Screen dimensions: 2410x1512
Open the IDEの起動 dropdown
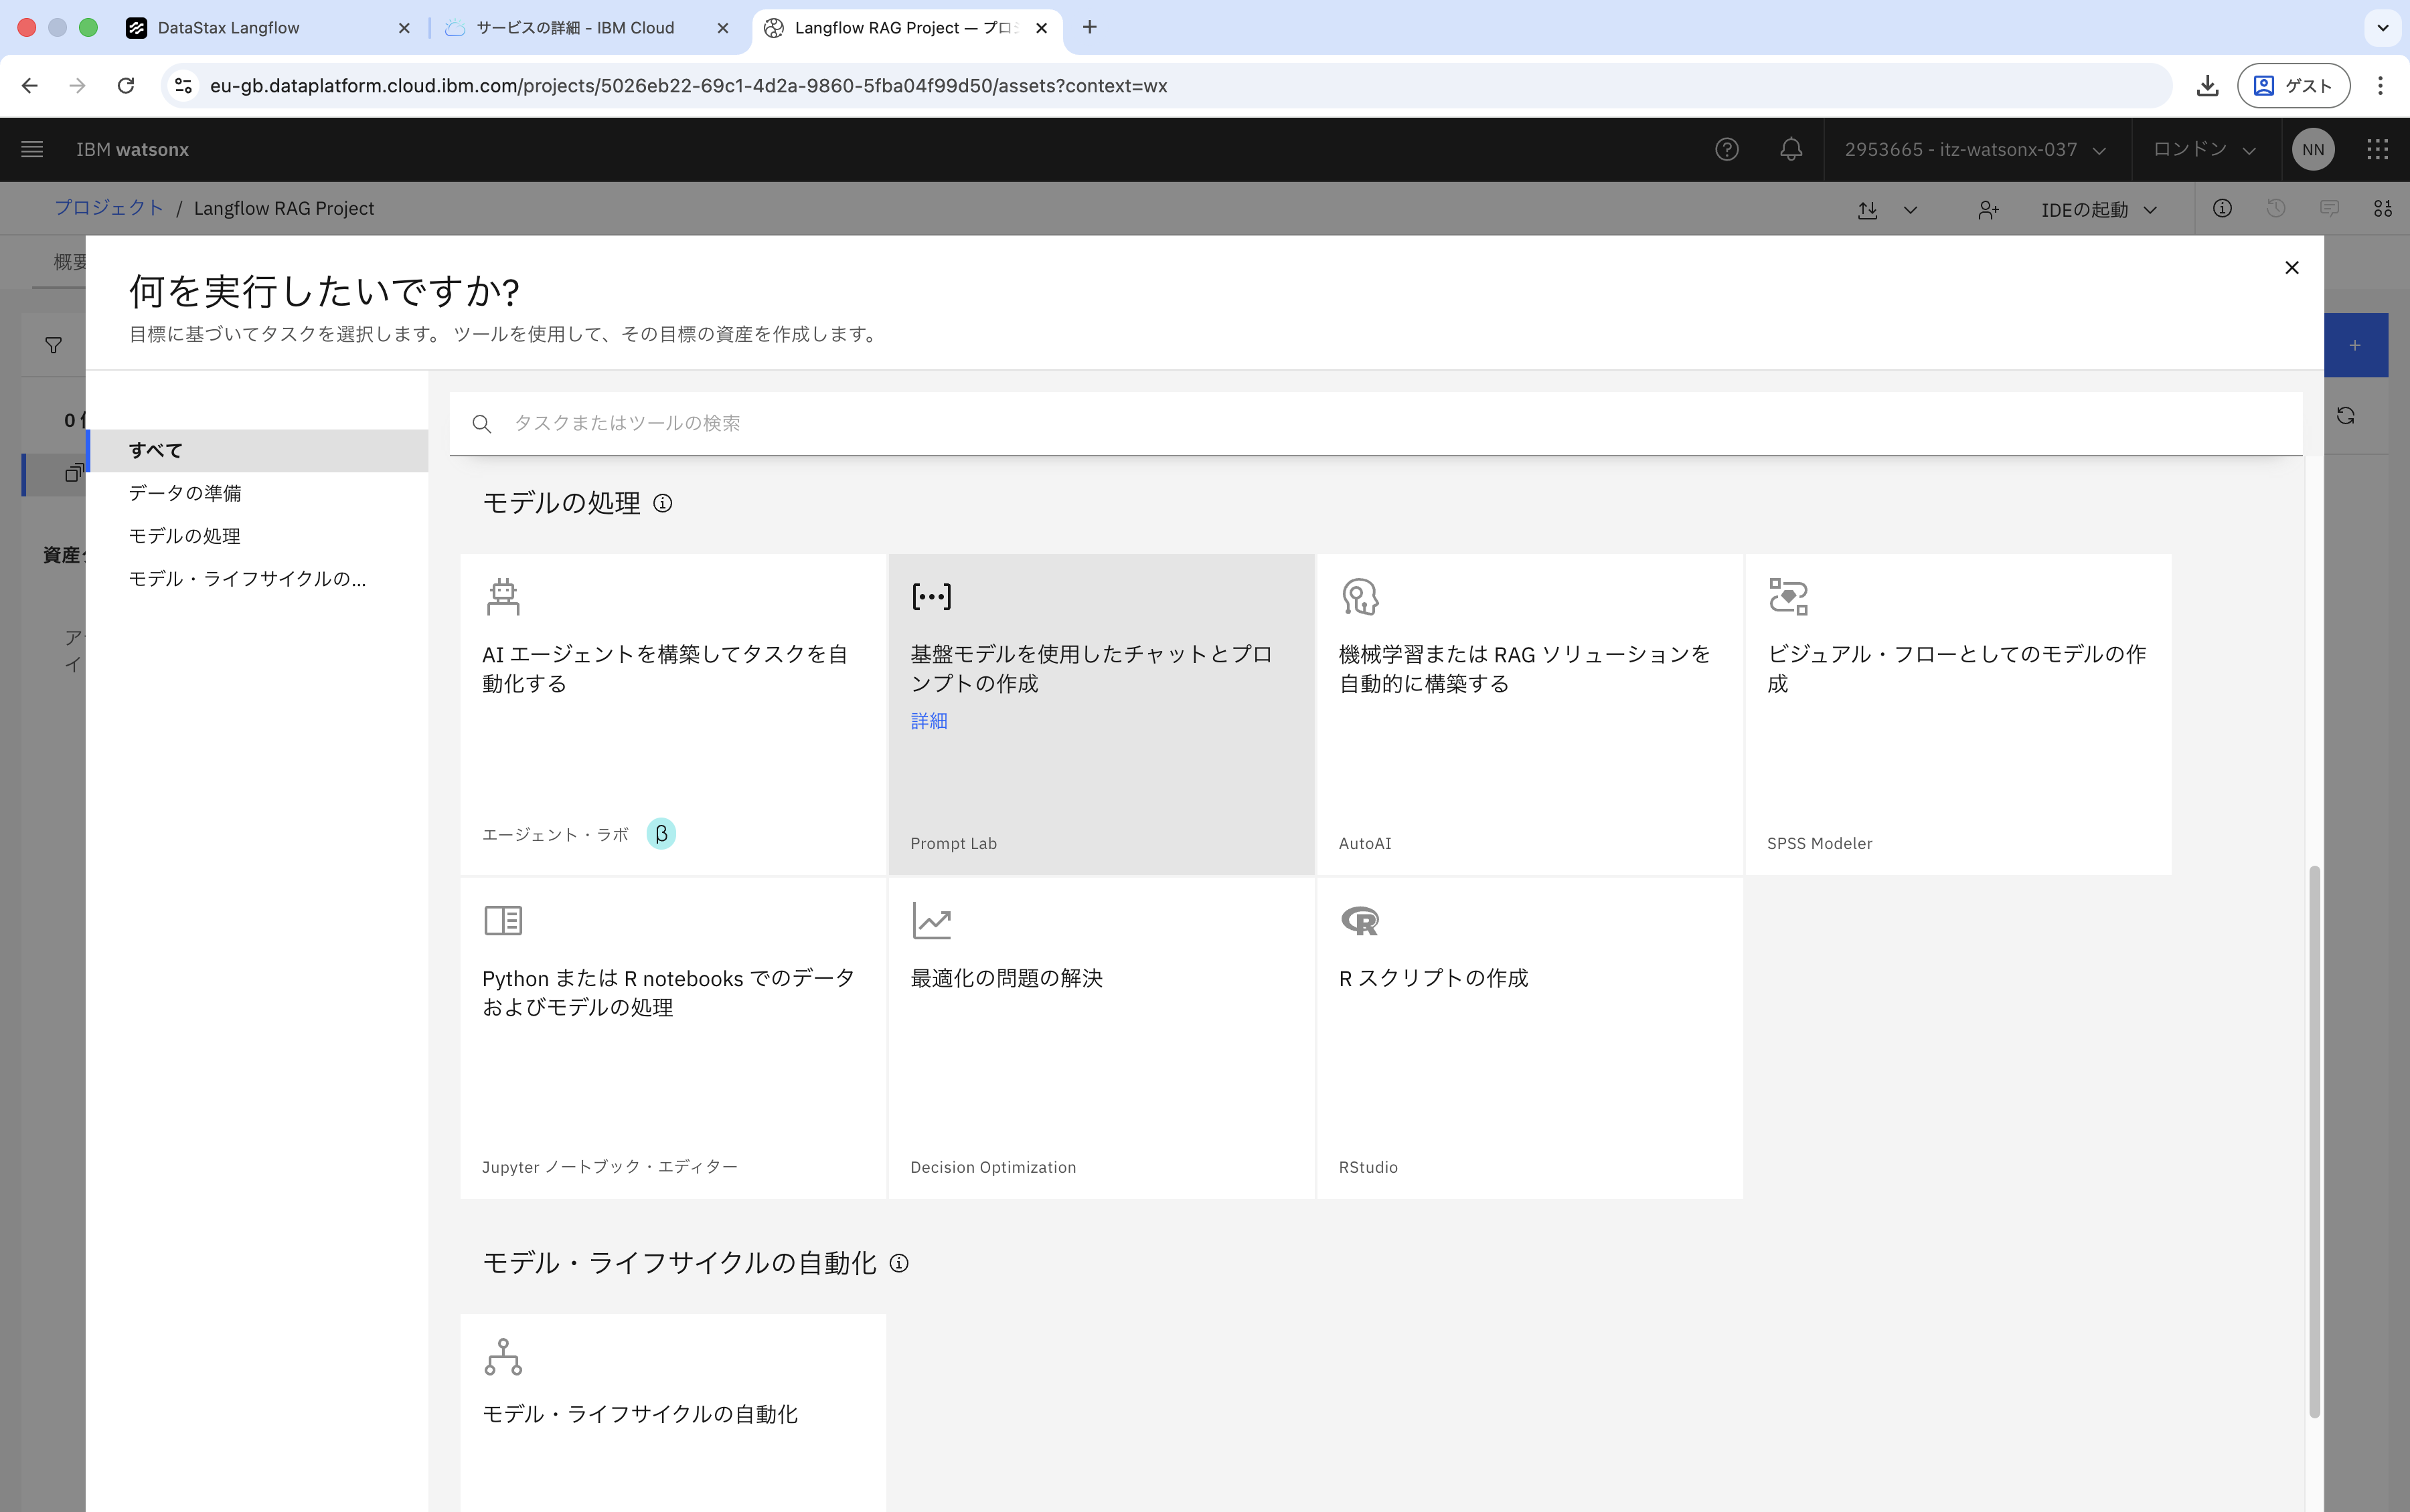pyautogui.click(x=2098, y=209)
